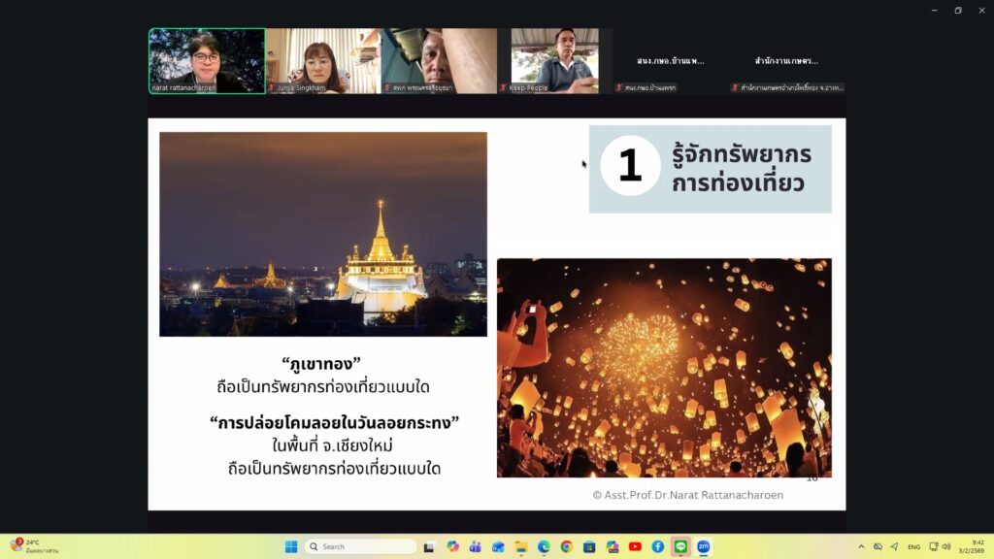Expand the hidden system tray icons

[x=860, y=546]
